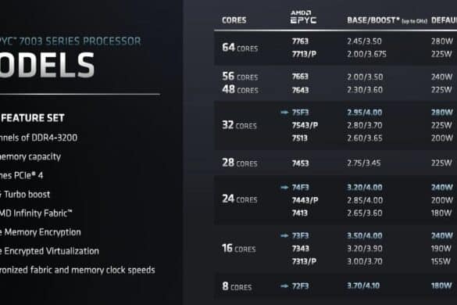Click the 2.95/4.00 clock speed value

coord(364,113)
